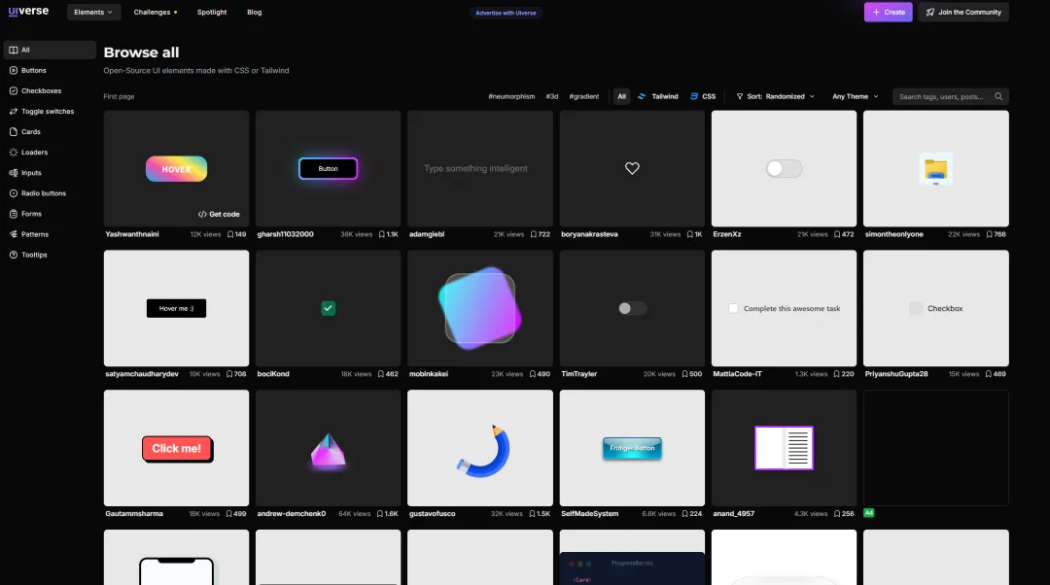1050x585 pixels.
Task: Toggle the switch in ErzenXz's card
Action: pos(784,169)
